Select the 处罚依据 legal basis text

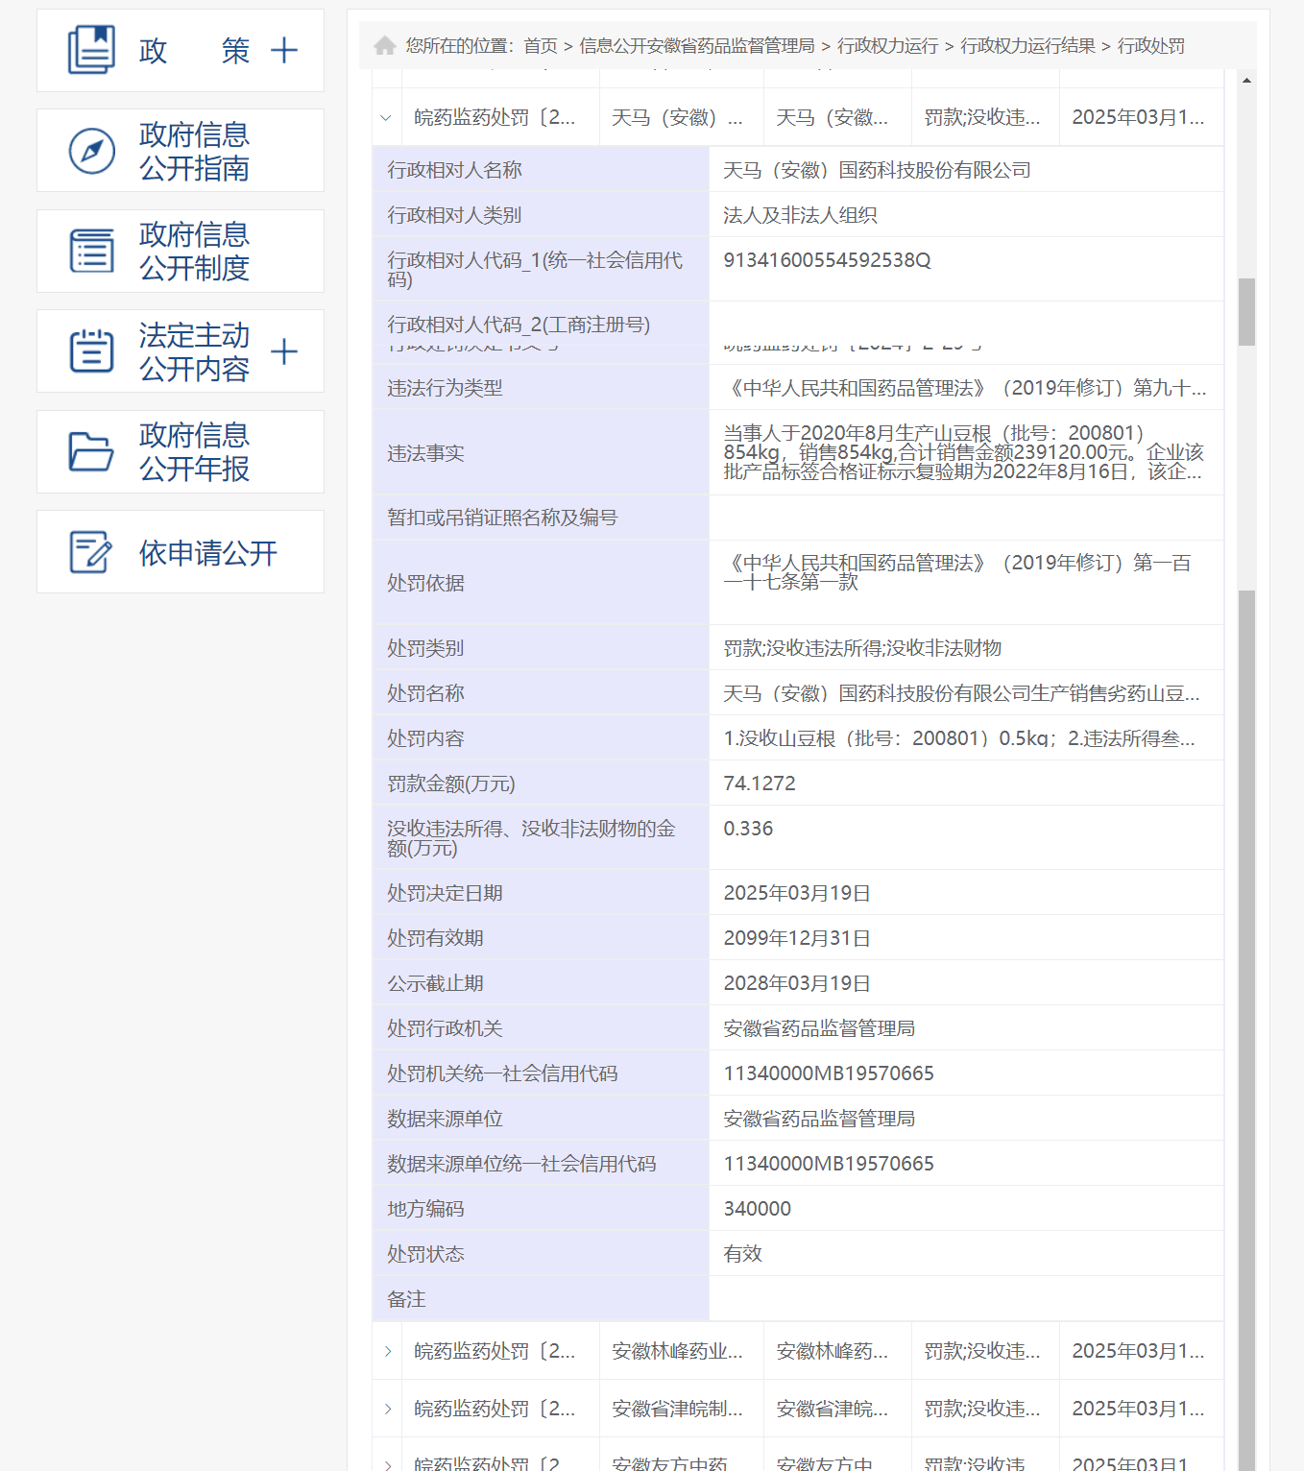tap(957, 572)
